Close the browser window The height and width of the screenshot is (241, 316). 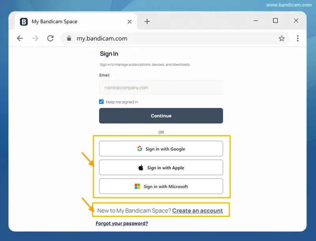(296, 21)
